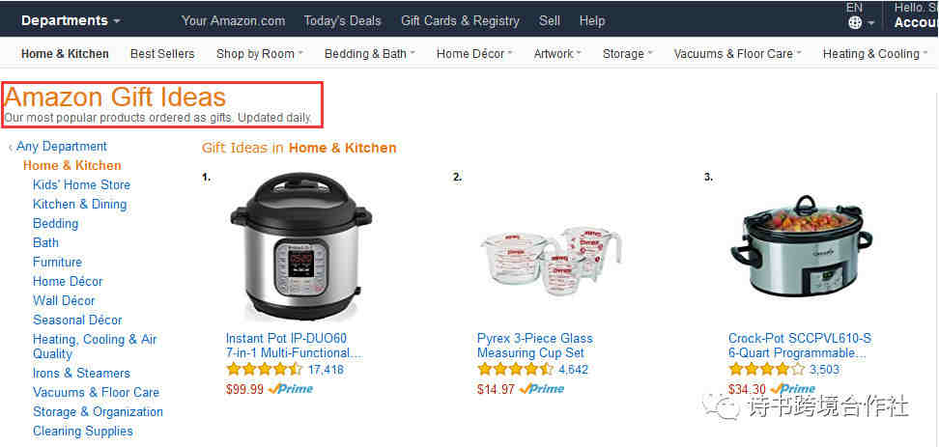This screenshot has height=447, width=939.
Task: Open the Irons & Steamers category
Action: (x=81, y=373)
